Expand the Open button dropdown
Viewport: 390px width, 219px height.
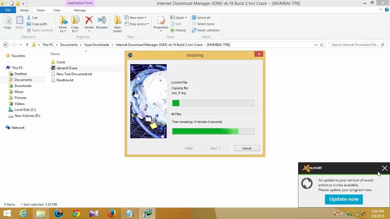pos(186,18)
